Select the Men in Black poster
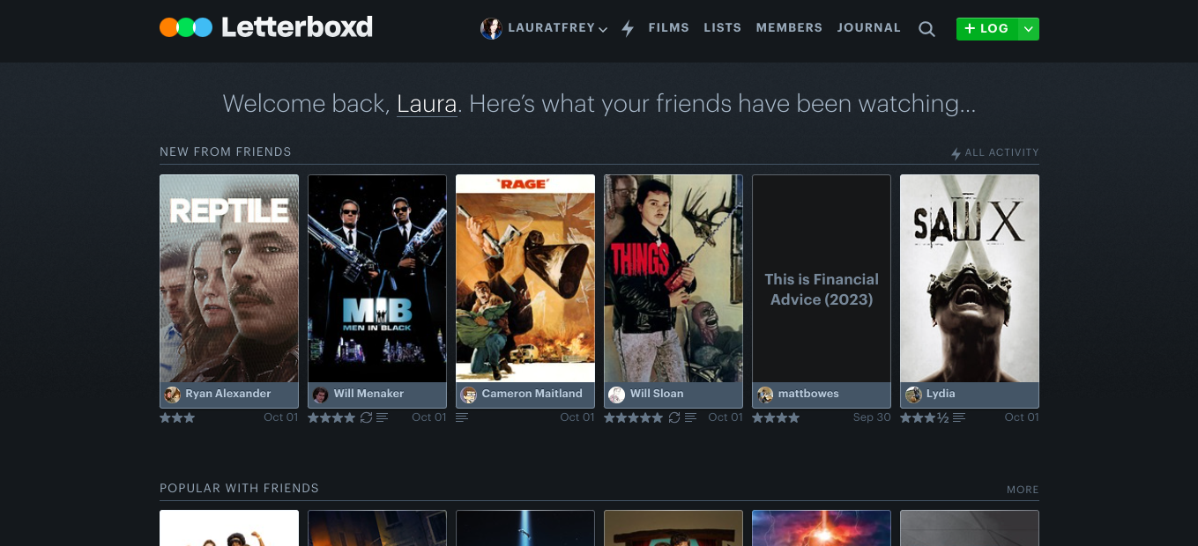Image resolution: width=1198 pixels, height=546 pixels. click(x=377, y=278)
